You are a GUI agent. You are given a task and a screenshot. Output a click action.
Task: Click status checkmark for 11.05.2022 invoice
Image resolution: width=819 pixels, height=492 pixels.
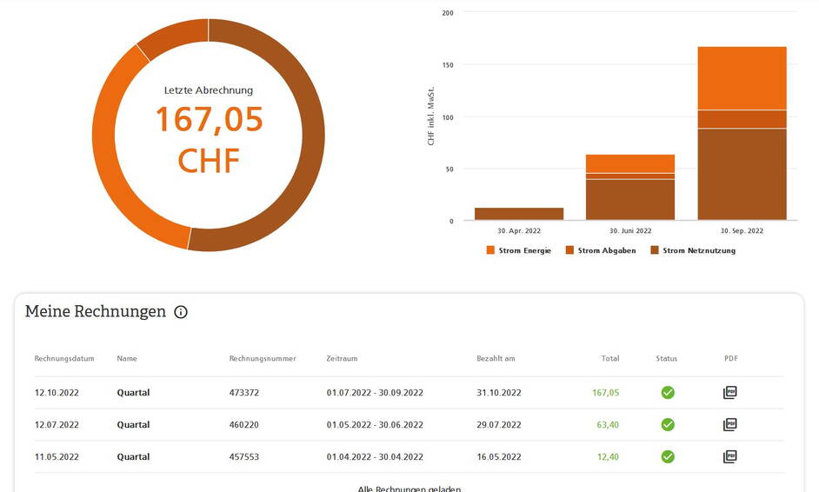pyautogui.click(x=667, y=457)
